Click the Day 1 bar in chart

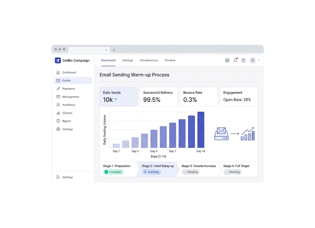coord(116,146)
